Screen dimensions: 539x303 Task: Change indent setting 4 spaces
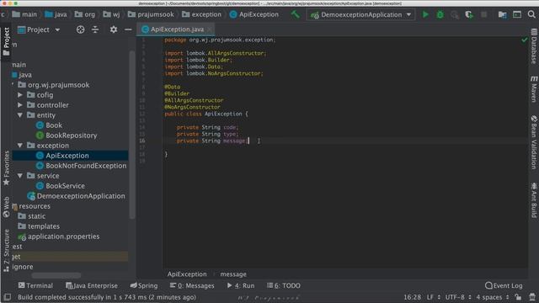(493, 297)
